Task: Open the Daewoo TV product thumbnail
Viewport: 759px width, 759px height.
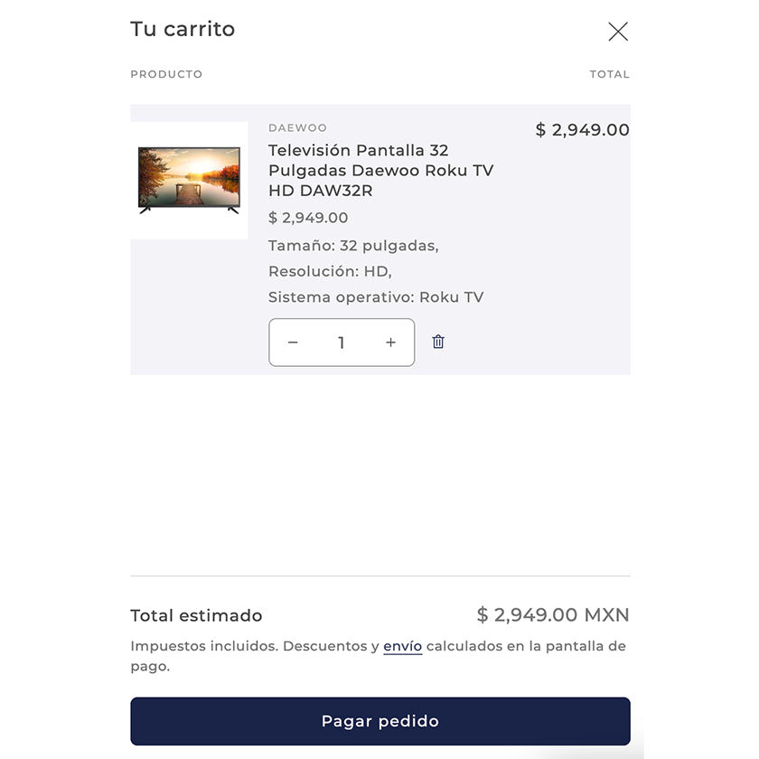Action: 189,181
